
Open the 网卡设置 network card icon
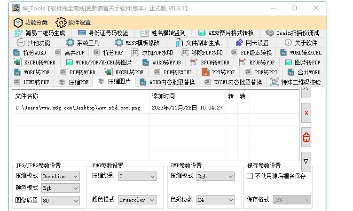[239, 43]
